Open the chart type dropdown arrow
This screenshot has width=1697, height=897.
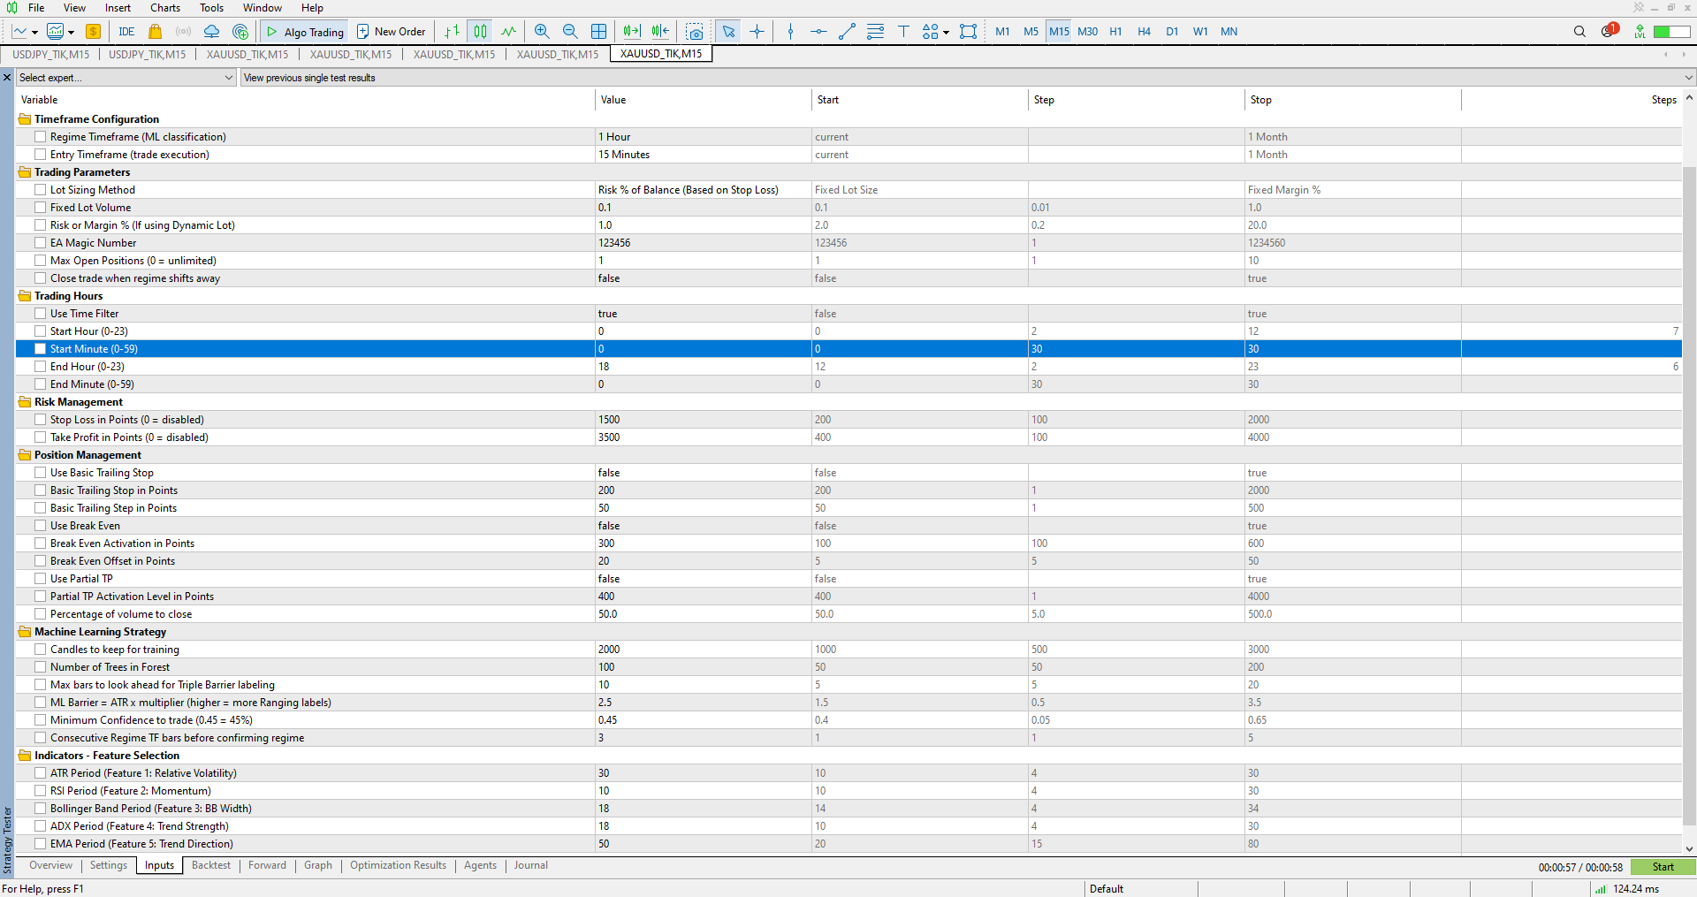point(34,33)
